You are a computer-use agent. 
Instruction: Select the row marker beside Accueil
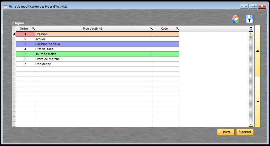click(14, 39)
